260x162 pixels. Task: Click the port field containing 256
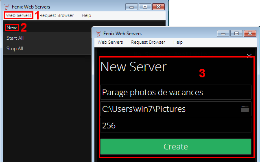pos(175,126)
